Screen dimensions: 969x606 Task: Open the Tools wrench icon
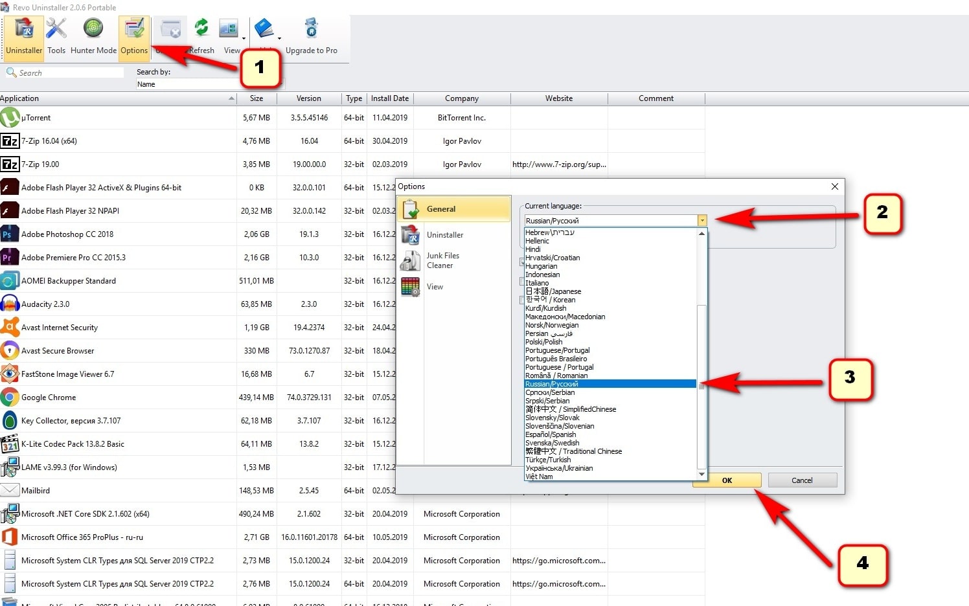point(56,29)
